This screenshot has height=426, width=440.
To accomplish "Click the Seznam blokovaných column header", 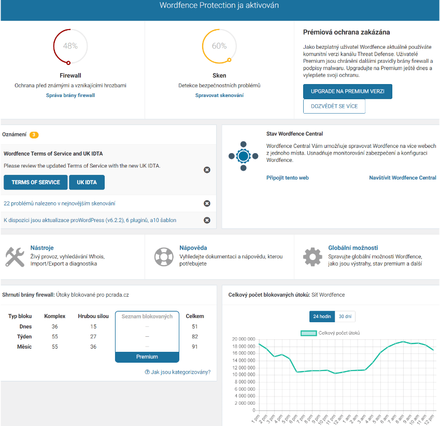I will (147, 317).
